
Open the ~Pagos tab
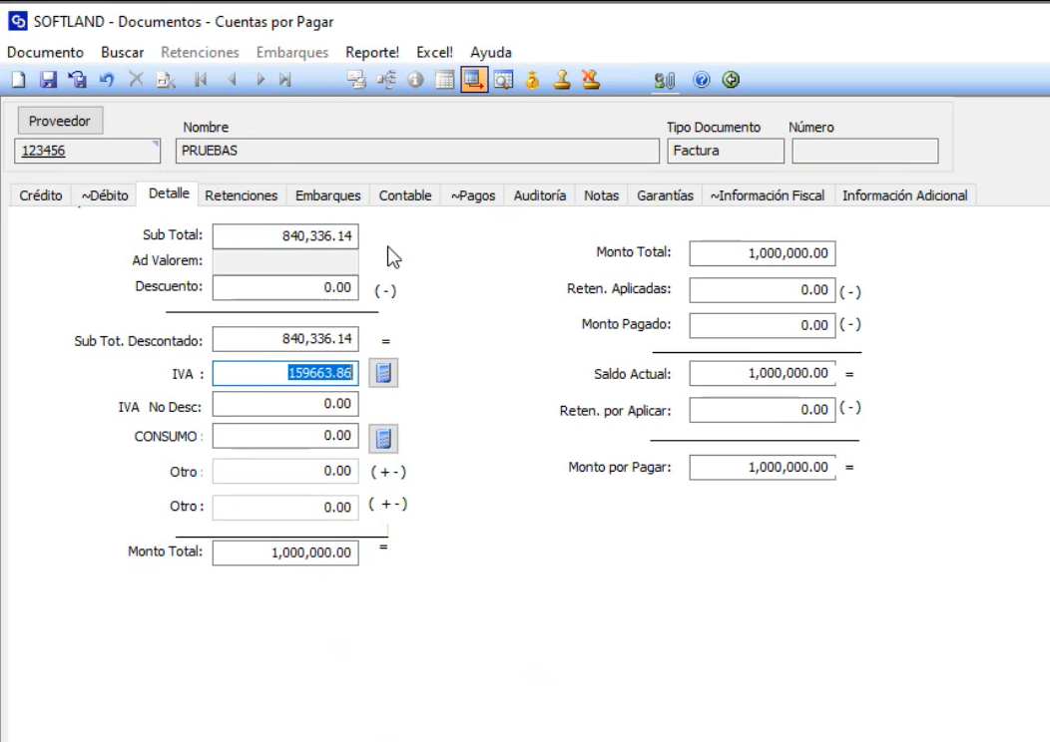(x=473, y=195)
